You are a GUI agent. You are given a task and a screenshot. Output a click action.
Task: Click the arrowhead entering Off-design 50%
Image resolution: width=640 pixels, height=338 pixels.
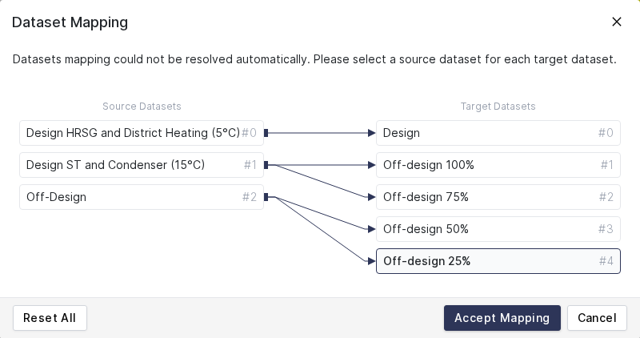371,229
